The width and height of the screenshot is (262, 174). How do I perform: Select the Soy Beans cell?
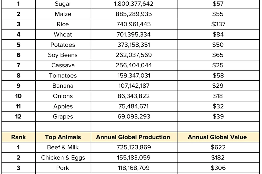[63, 55]
